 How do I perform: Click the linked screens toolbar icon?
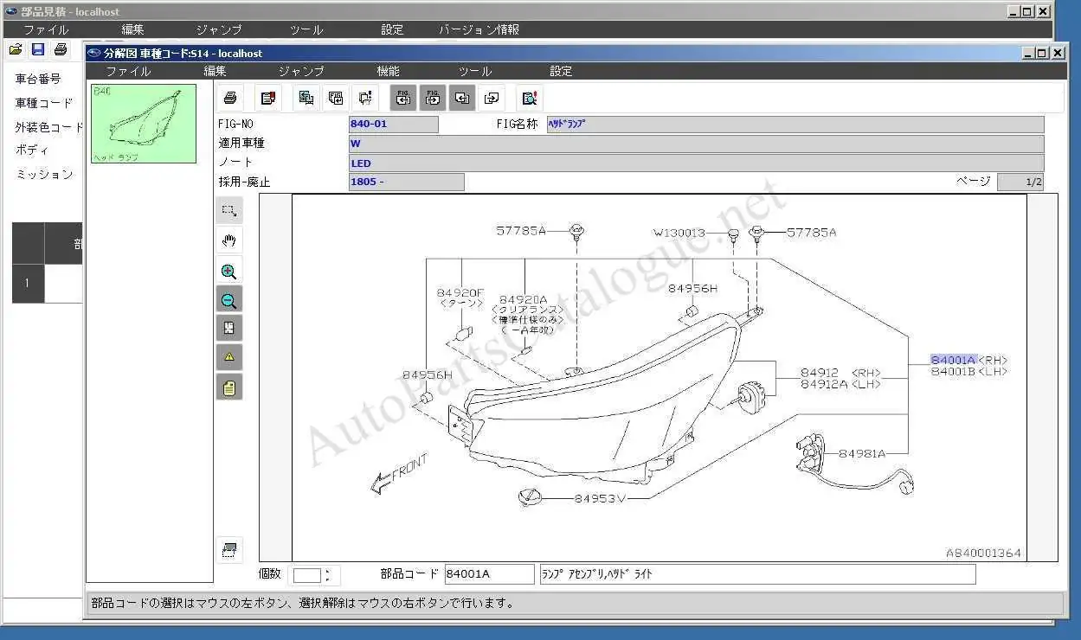[x=306, y=98]
